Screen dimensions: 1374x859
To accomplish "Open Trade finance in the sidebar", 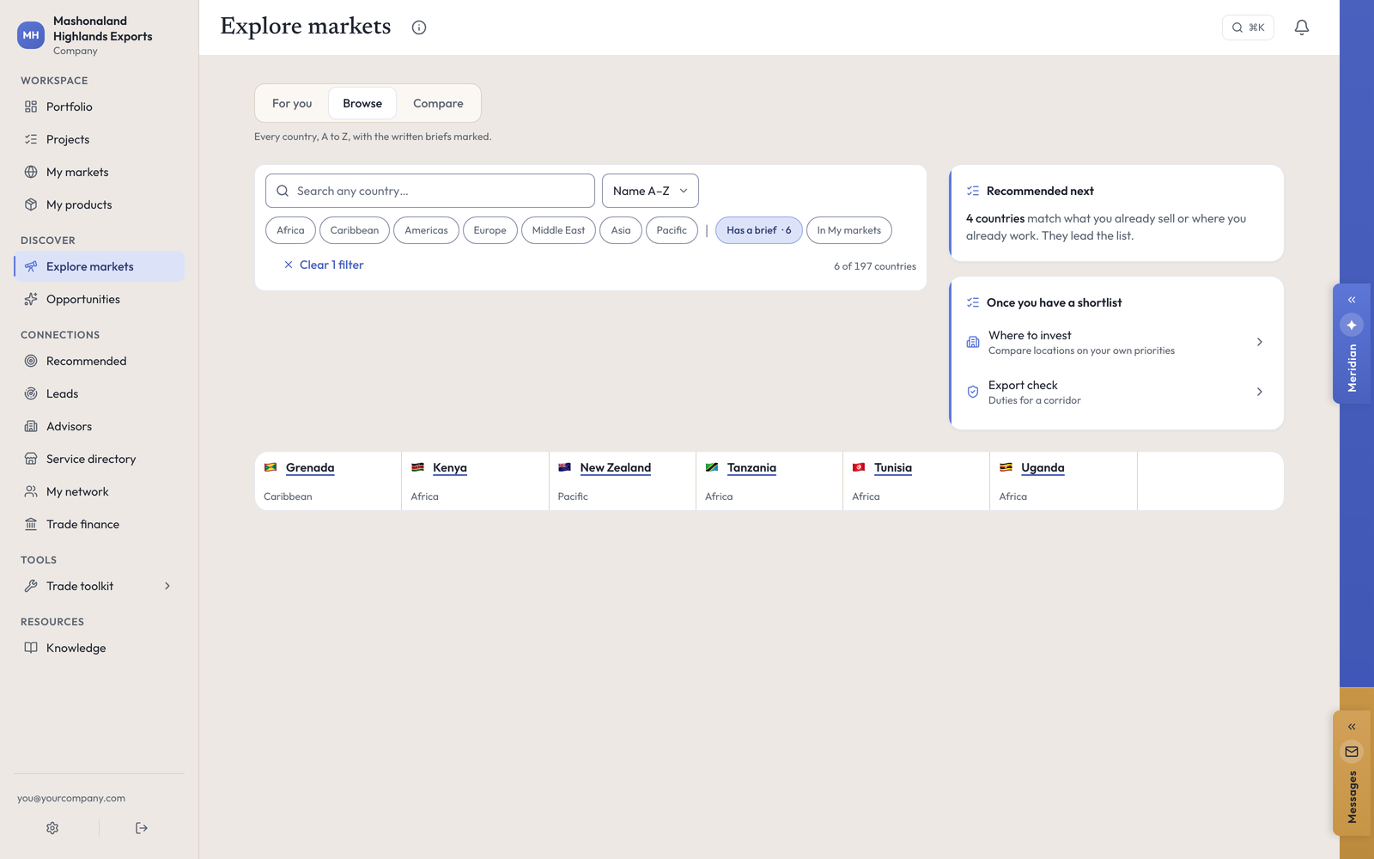I will [99, 524].
